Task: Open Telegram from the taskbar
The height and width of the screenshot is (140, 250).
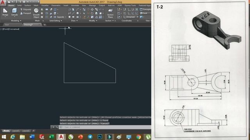Action: 90,137
